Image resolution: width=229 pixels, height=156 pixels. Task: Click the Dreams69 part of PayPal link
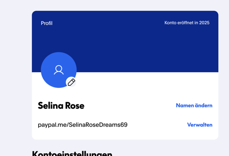[112, 125]
